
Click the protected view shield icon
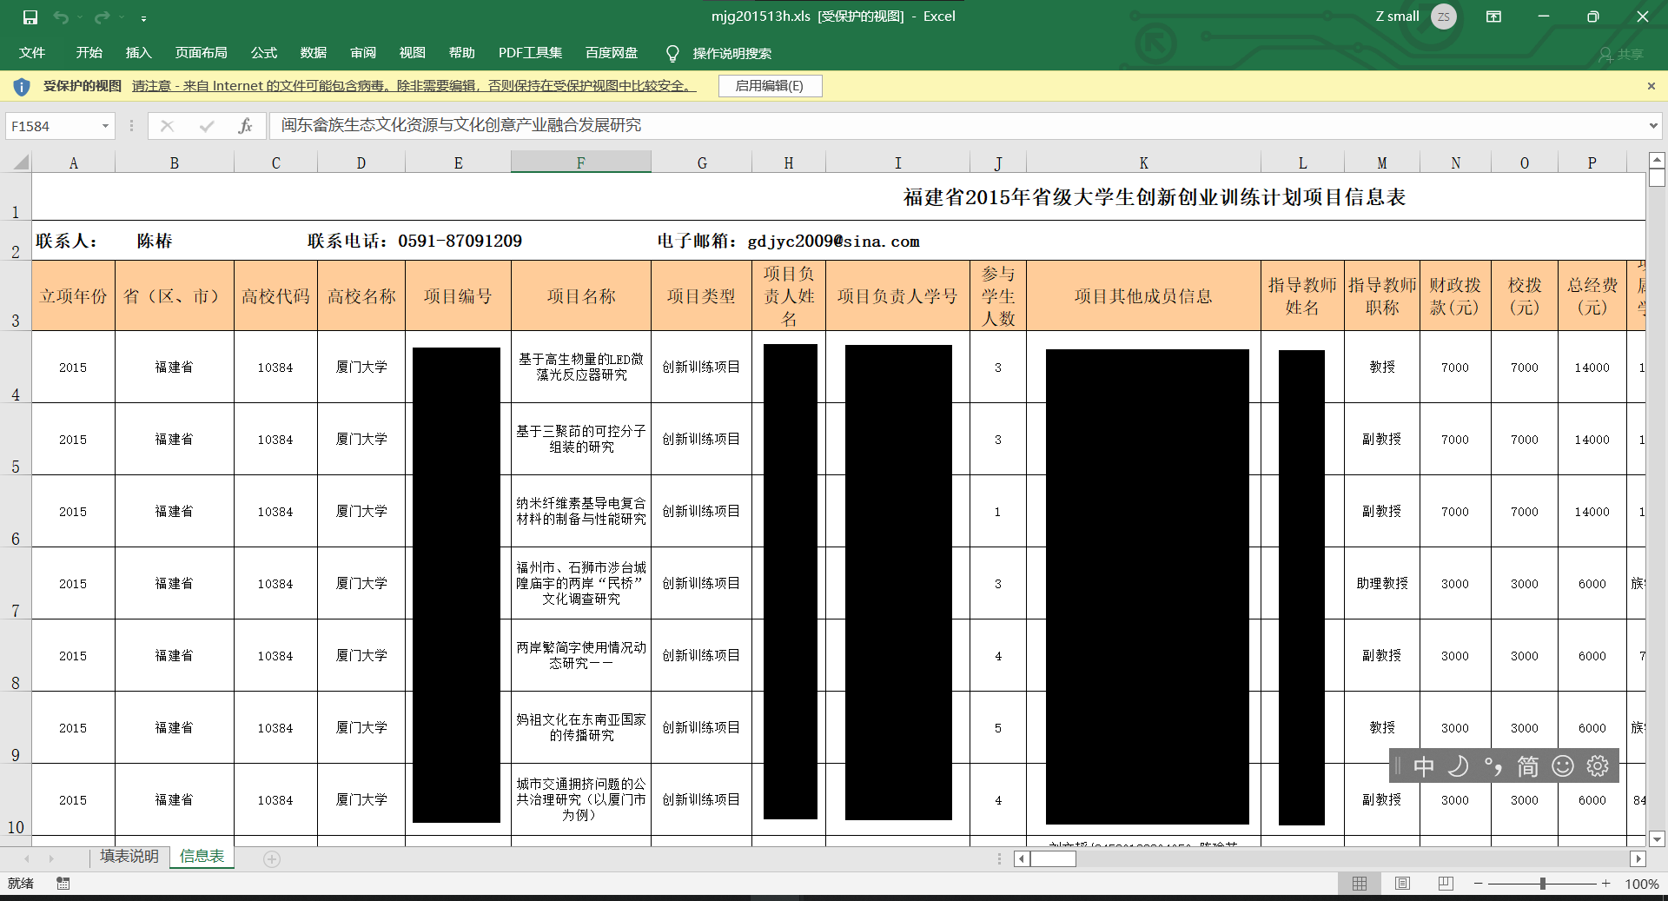(x=22, y=86)
